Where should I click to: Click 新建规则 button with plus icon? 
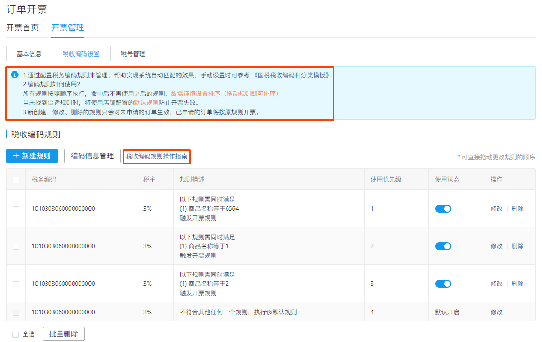pyautogui.click(x=32, y=156)
